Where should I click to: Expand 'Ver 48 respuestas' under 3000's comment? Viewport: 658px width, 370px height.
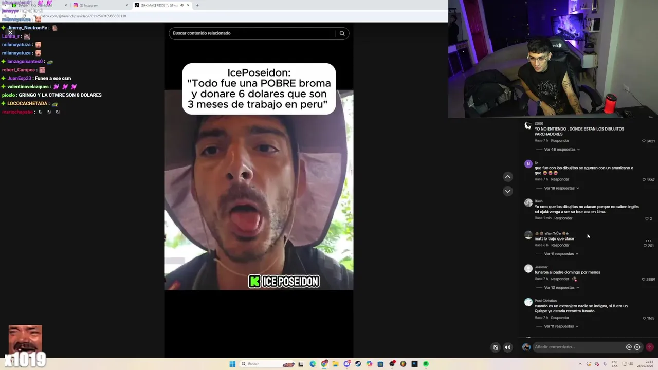pos(562,150)
